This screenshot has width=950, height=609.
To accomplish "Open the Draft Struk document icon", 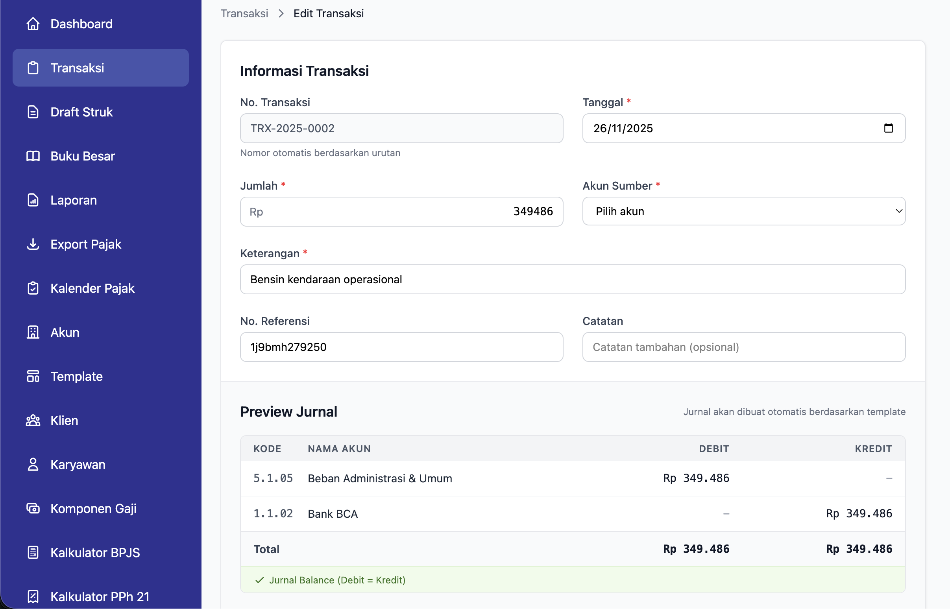I will [x=33, y=112].
